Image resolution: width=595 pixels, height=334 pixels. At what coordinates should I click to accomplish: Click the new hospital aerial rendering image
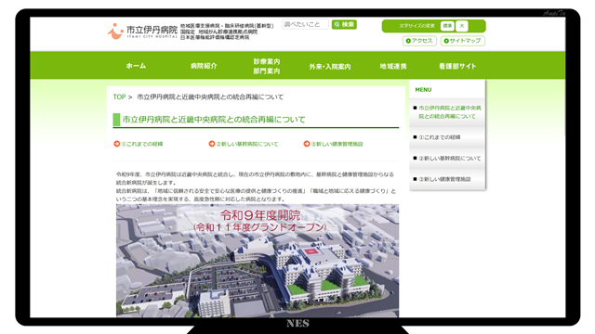point(258,261)
